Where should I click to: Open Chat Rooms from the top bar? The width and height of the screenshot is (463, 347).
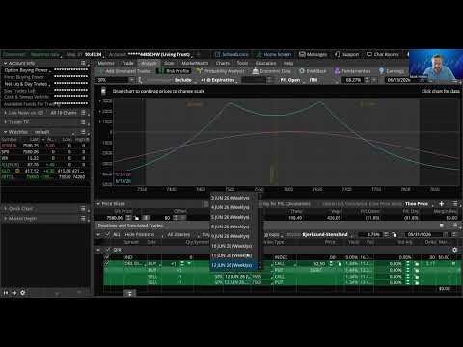383,54
